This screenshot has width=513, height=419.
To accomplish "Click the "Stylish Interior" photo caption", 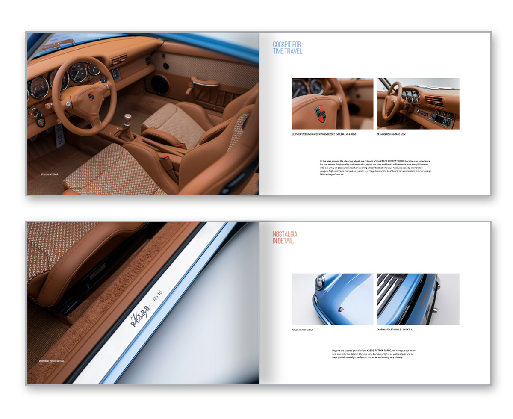I will 50,174.
